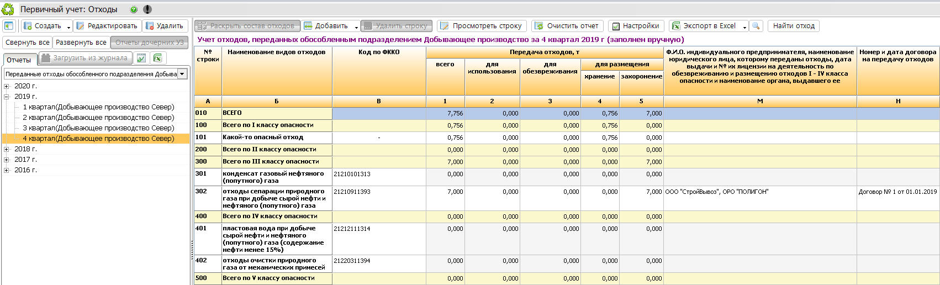Viewport: 940px width, 285px height.
Task: Click the Редактировать (Edit) button
Action: pyautogui.click(x=107, y=26)
